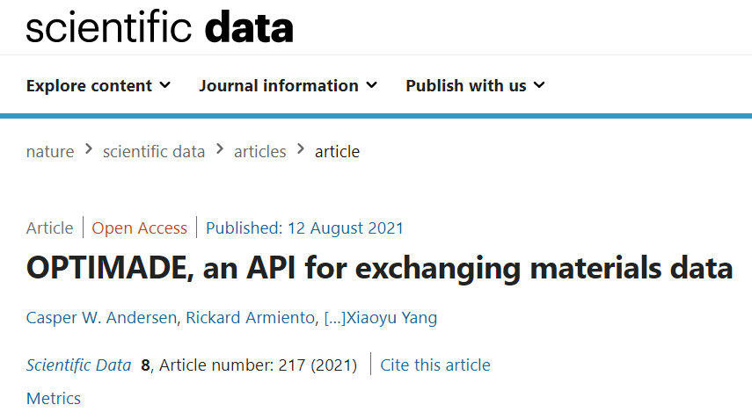The width and height of the screenshot is (752, 419).
Task: Go to scientific data breadcrumb link
Action: [154, 152]
